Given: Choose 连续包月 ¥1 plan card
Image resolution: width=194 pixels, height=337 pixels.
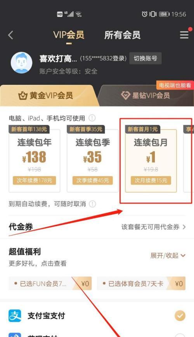Looking at the screenshot, I should [151, 161].
